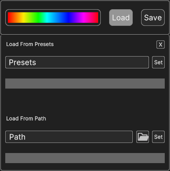Select the gray bar below the Path field

[85, 158]
